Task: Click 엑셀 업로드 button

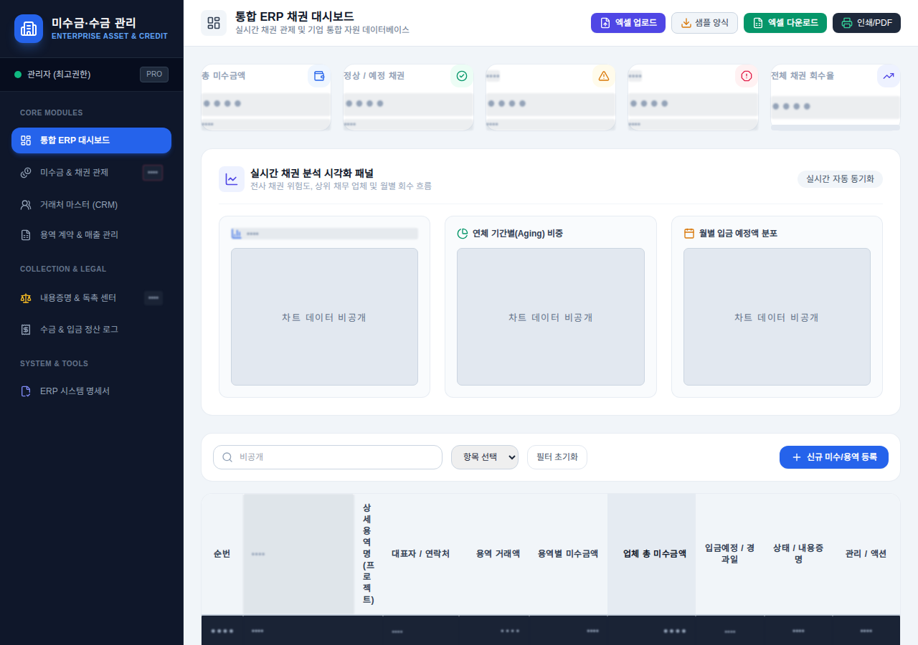Action: [x=628, y=23]
